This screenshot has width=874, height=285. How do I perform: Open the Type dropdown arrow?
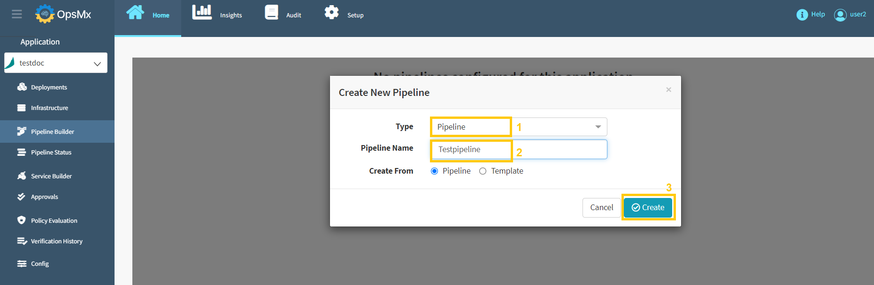[x=598, y=127]
